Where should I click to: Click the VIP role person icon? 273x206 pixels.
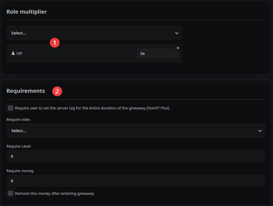[x=13, y=53]
